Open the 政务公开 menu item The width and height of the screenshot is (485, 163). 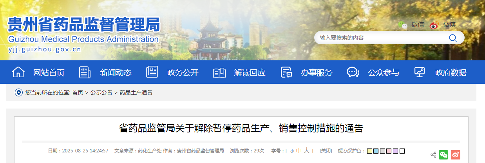click(183, 72)
